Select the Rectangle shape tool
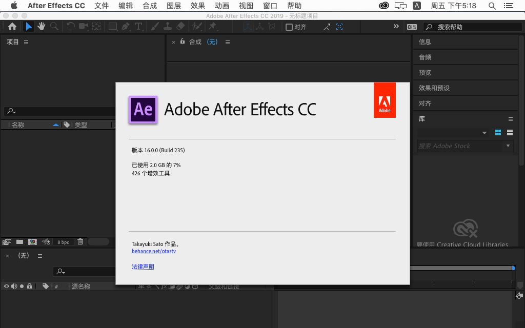 tap(113, 27)
